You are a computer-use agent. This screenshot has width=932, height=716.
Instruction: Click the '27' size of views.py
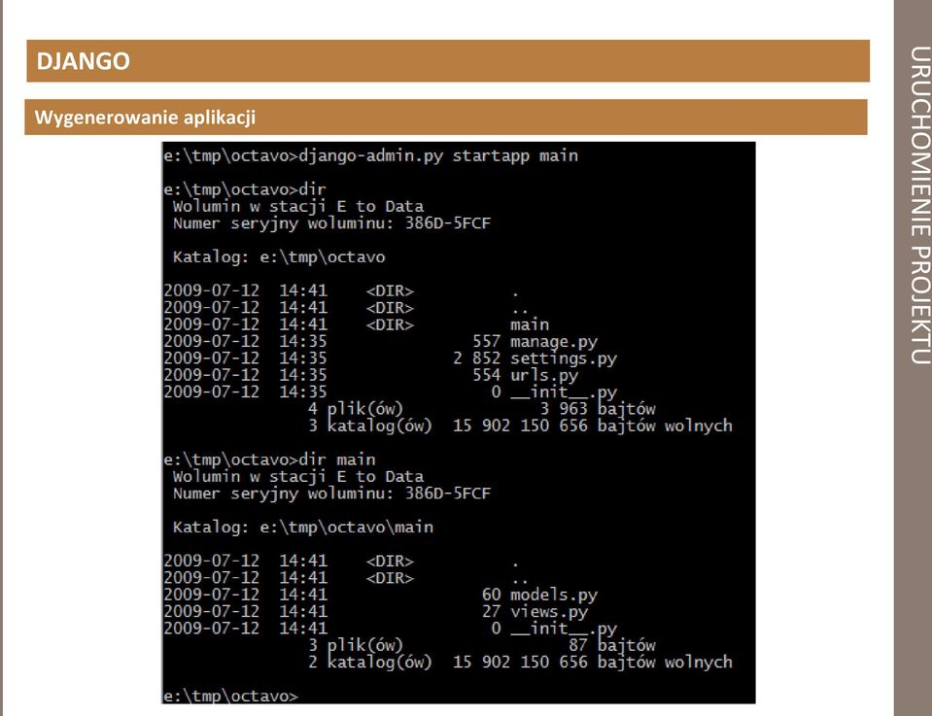tap(492, 611)
